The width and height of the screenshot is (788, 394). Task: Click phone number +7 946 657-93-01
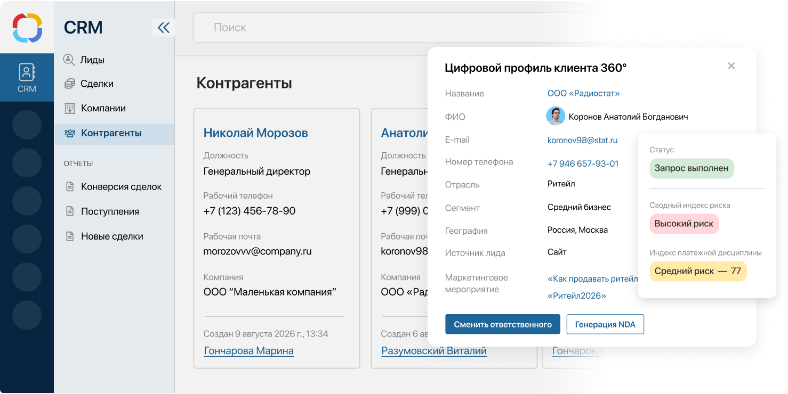click(583, 163)
